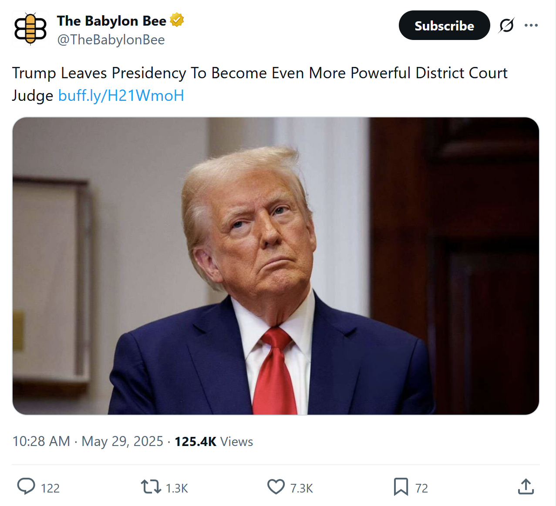The height and width of the screenshot is (506, 556).
Task: Open The Babylon Bee display name
Action: [111, 21]
